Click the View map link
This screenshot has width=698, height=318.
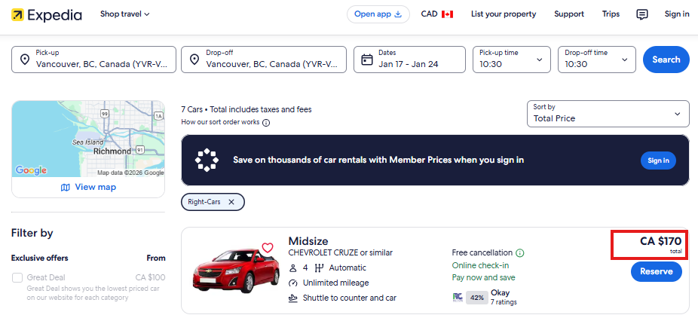click(x=88, y=187)
